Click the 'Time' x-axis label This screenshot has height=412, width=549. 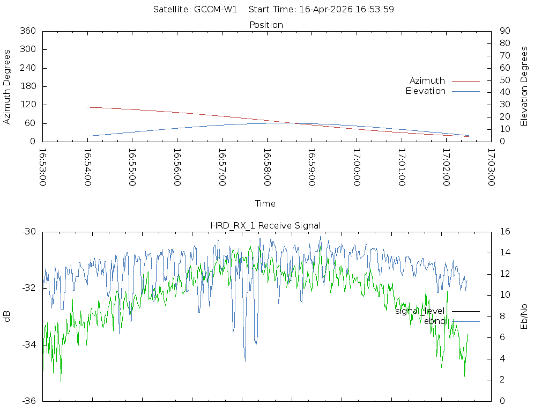pyautogui.click(x=265, y=204)
